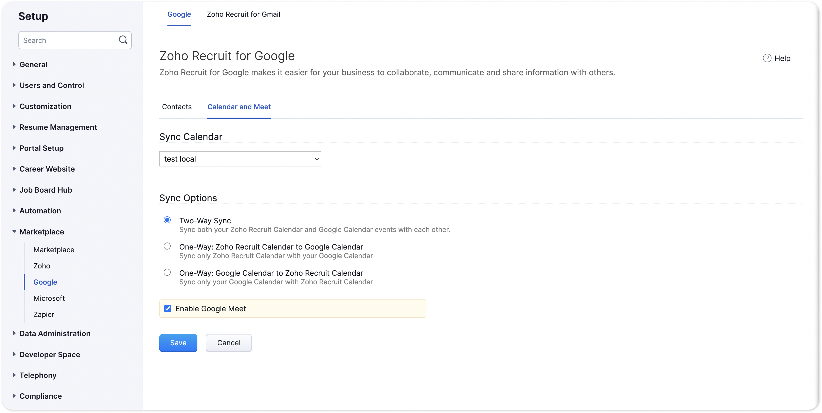Expand the General section arrow
The image size is (822, 413).
click(x=14, y=64)
